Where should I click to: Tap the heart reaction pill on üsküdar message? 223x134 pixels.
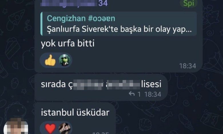tap(56, 128)
